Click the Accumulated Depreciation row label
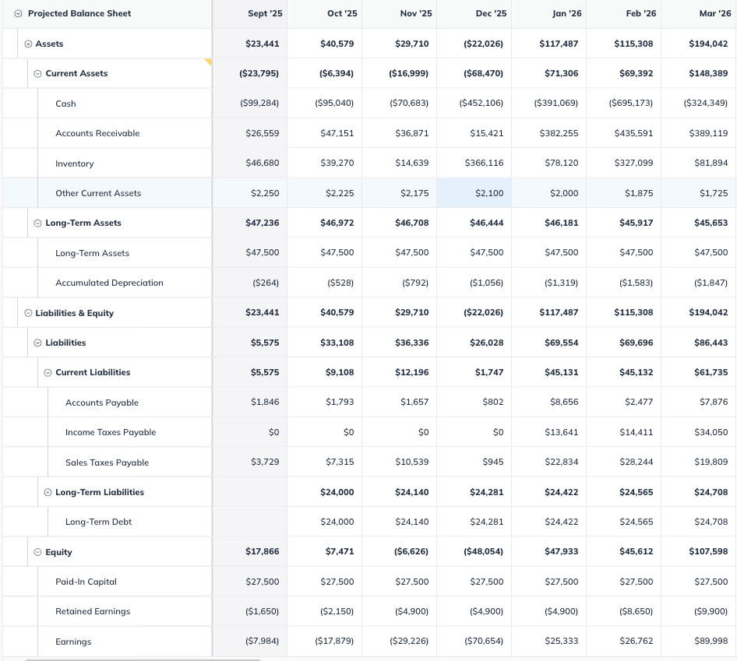 coord(110,283)
